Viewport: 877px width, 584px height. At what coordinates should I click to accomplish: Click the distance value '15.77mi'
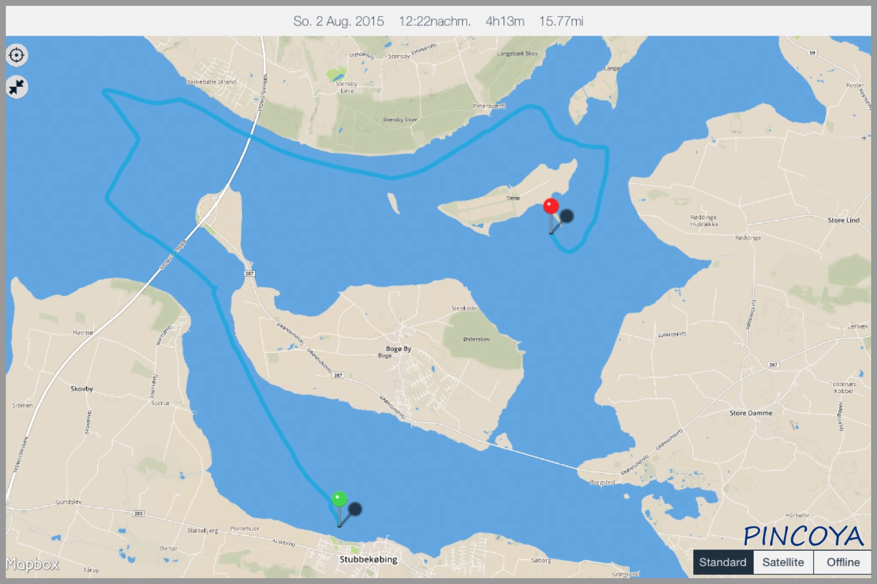pos(561,22)
